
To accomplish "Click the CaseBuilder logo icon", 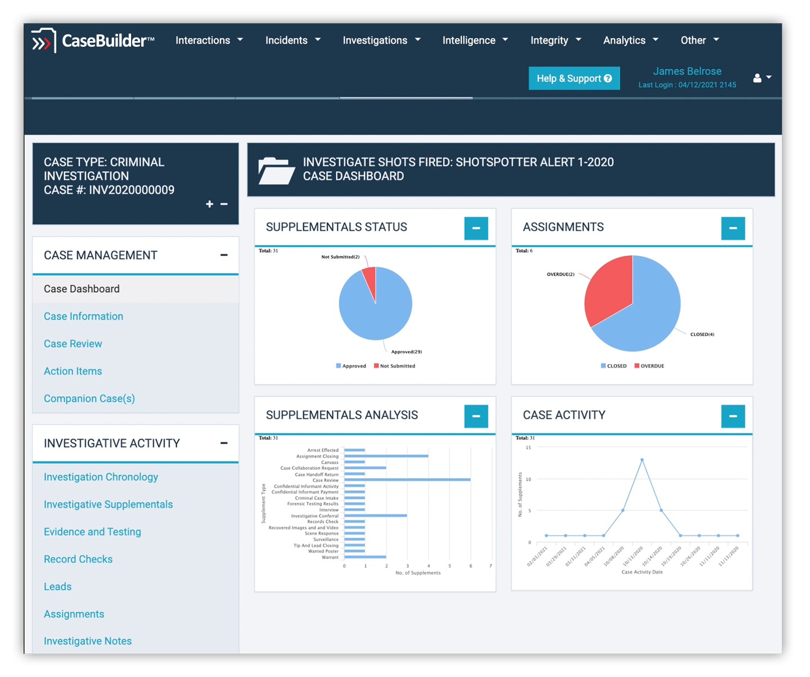I will point(43,41).
